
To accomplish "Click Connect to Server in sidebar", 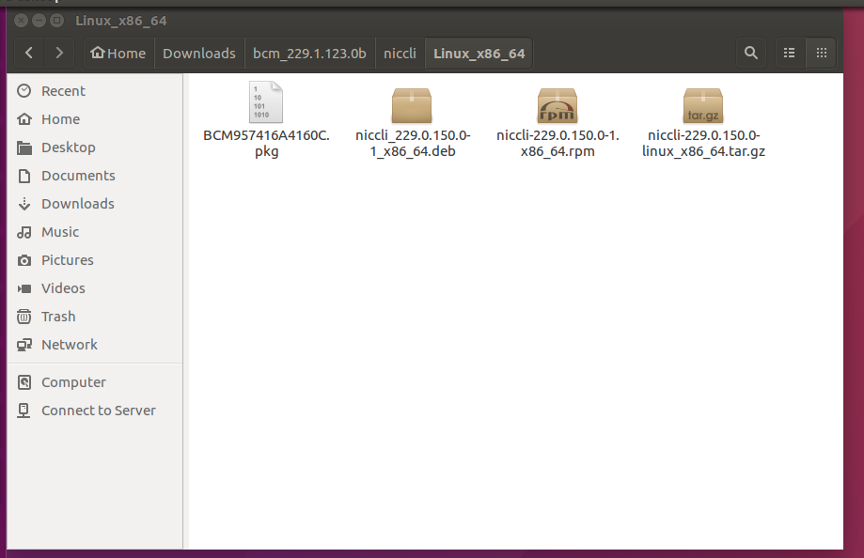I will click(x=98, y=411).
